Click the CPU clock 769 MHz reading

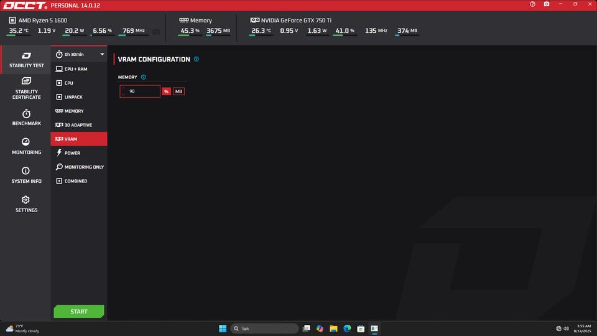point(133,31)
